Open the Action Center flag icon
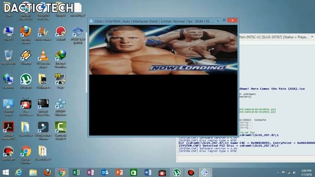Screen dimensions: 315x177 tap(283, 173)
